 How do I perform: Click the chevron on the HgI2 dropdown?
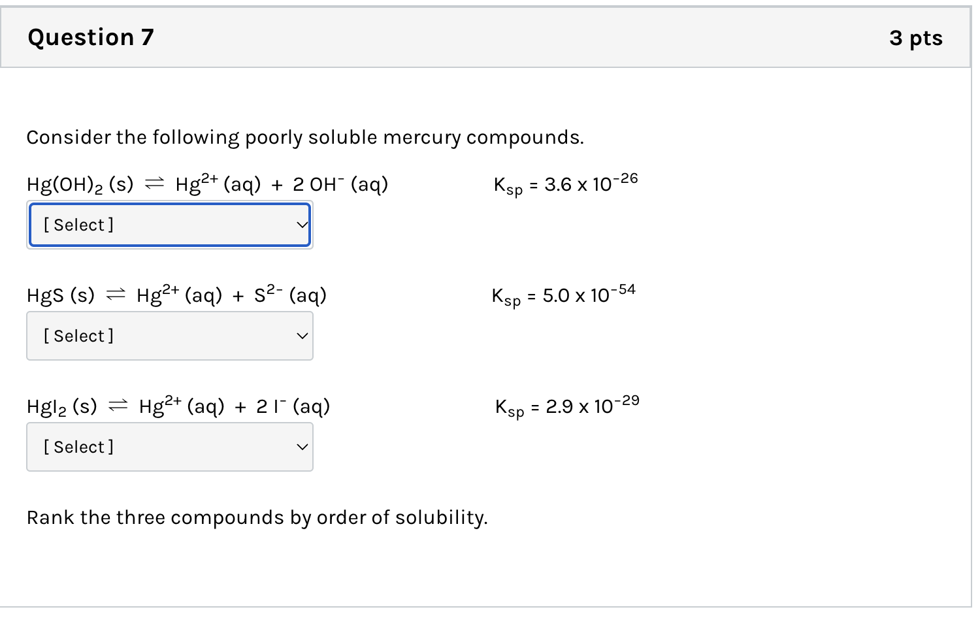pos(301,447)
